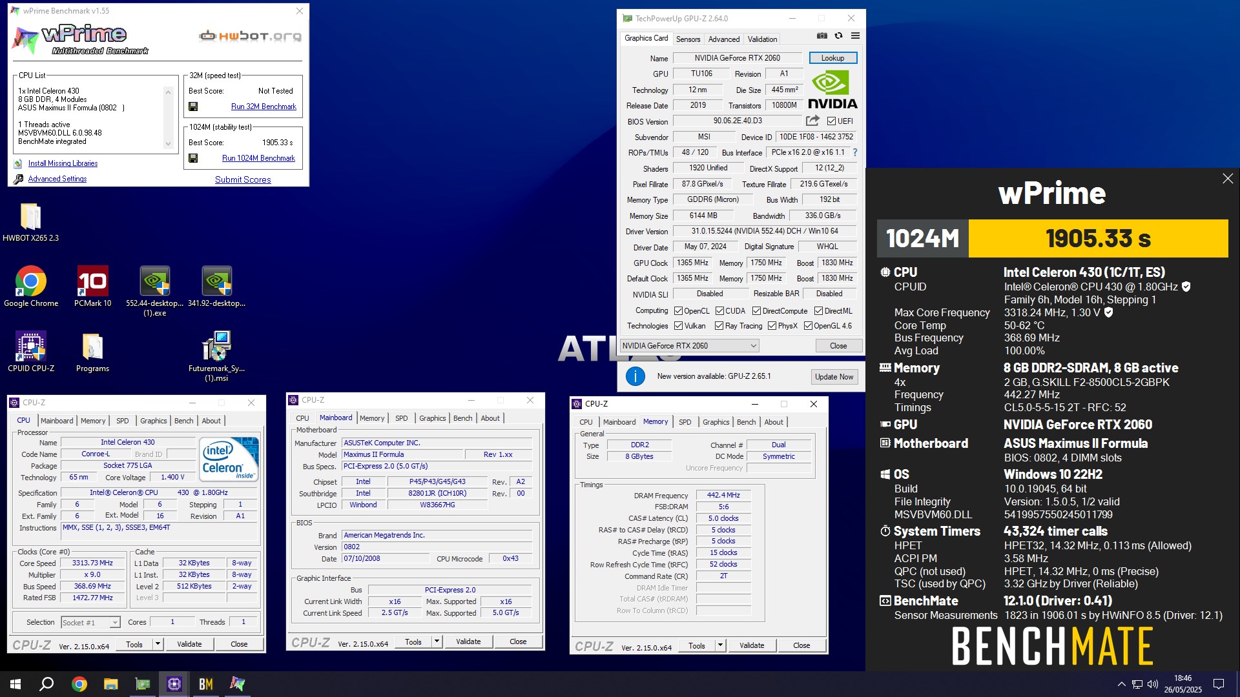Switch to Validation tab in GPU-Z

tap(762, 39)
